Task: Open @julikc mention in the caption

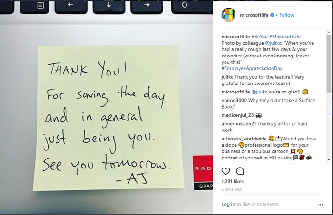Action: point(274,43)
